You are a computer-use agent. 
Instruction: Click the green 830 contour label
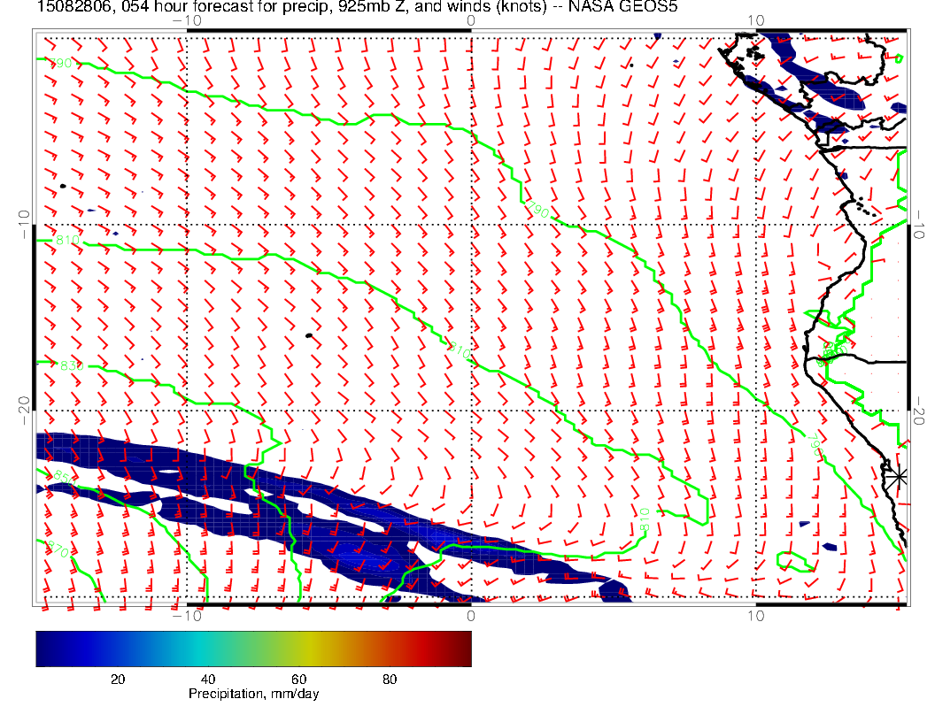[70, 365]
